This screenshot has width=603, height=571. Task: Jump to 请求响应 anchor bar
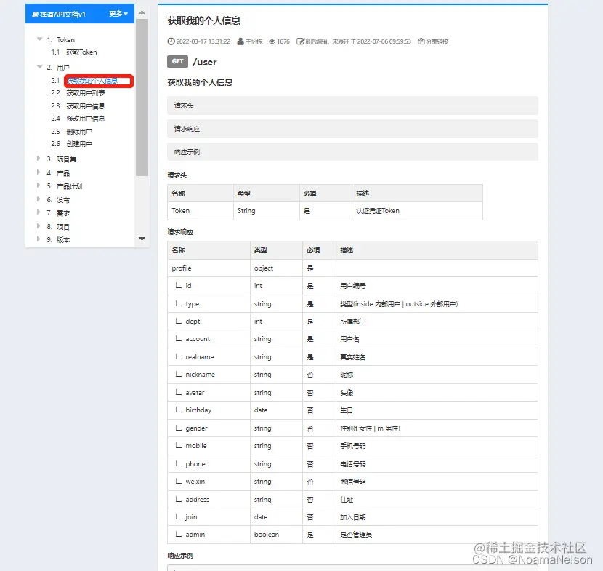click(352, 129)
